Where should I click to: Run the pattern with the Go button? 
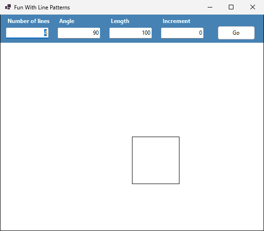[236, 33]
